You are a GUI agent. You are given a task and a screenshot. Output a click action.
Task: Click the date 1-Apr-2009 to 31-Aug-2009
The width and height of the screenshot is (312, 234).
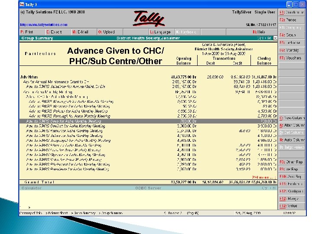[x=224, y=54]
